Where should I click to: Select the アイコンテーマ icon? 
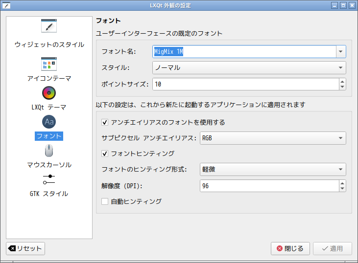[49, 64]
